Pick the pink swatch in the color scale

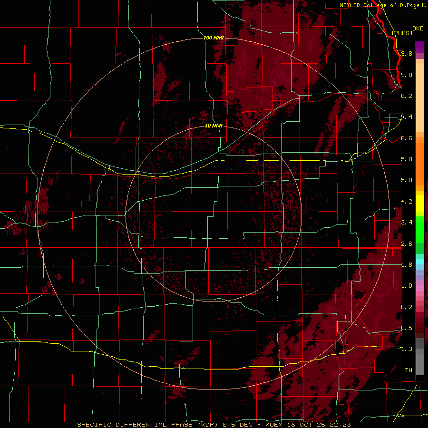420,288
